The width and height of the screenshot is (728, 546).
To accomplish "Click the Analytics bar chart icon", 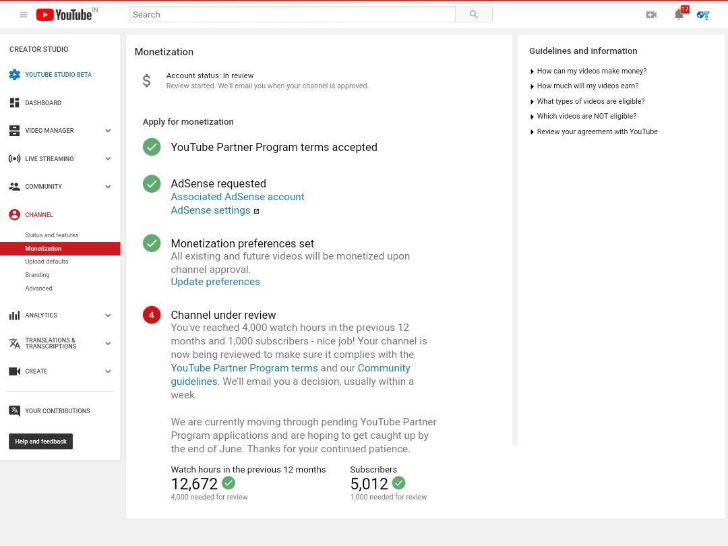I will (x=14, y=315).
